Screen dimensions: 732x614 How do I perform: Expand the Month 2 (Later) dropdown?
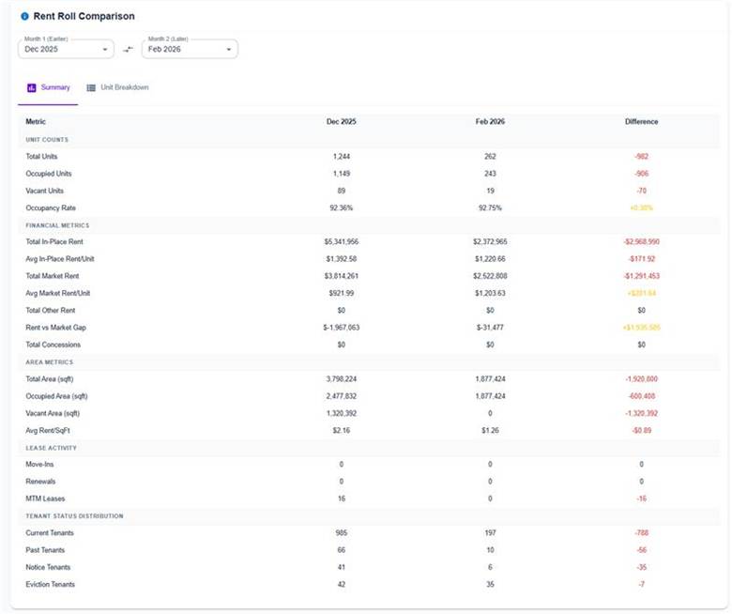coord(190,49)
